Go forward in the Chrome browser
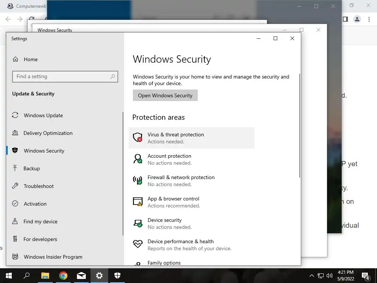Image resolution: width=377 pixels, height=283 pixels. click(x=20, y=19)
